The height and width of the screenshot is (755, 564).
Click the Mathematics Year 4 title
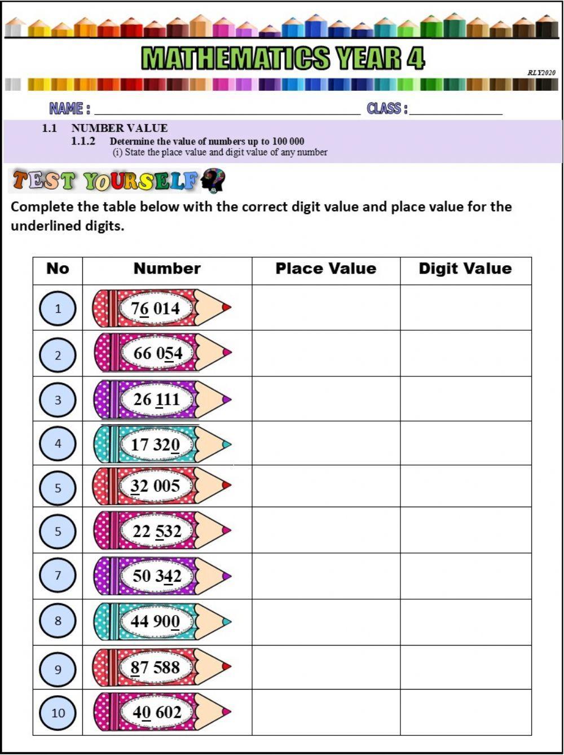point(283,58)
